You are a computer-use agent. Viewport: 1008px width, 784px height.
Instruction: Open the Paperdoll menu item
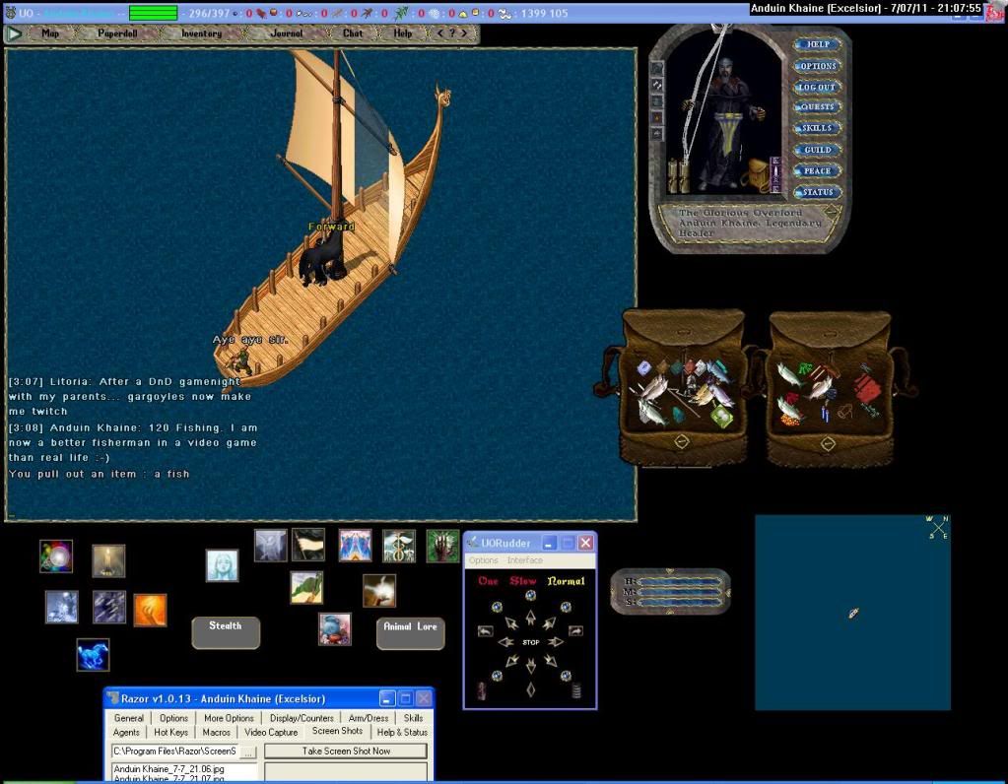point(117,33)
